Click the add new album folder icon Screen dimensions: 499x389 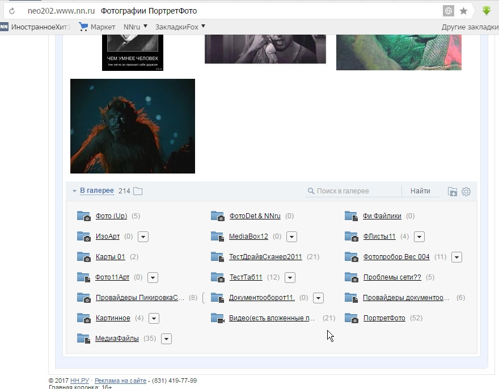(x=453, y=191)
